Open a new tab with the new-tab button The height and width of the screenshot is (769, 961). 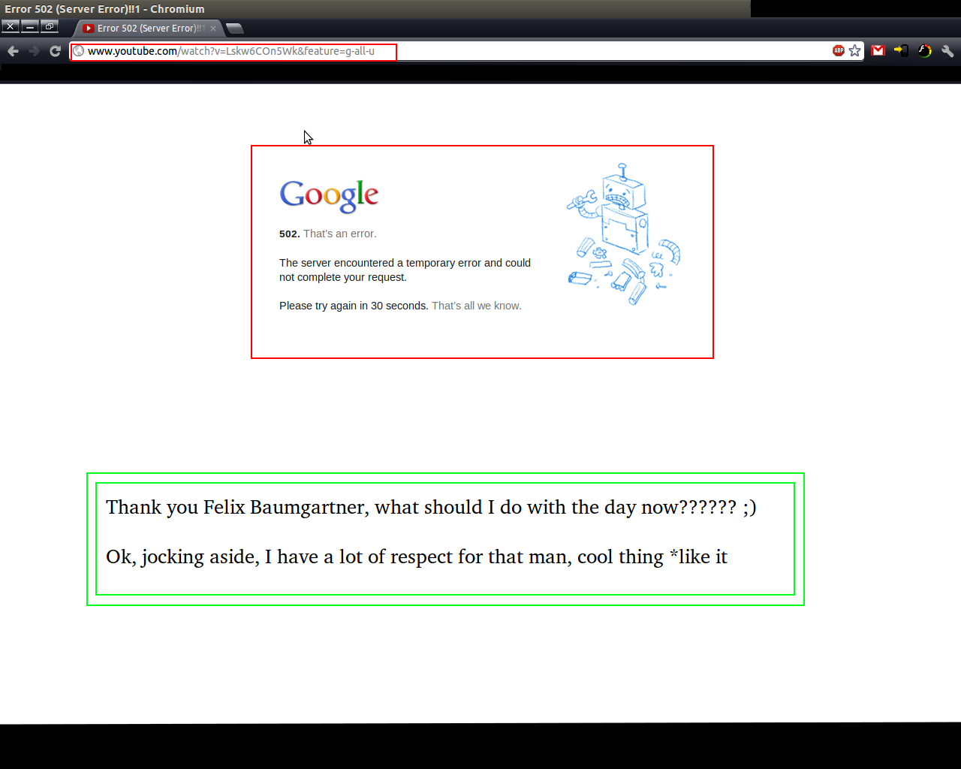click(235, 29)
